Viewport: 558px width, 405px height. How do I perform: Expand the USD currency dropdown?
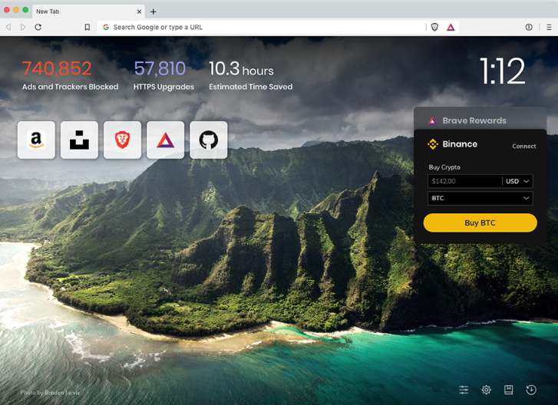click(x=517, y=181)
